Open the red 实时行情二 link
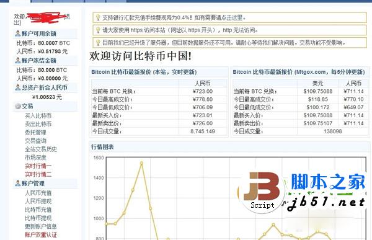The width and height of the screenshot is (372, 240). (38, 174)
